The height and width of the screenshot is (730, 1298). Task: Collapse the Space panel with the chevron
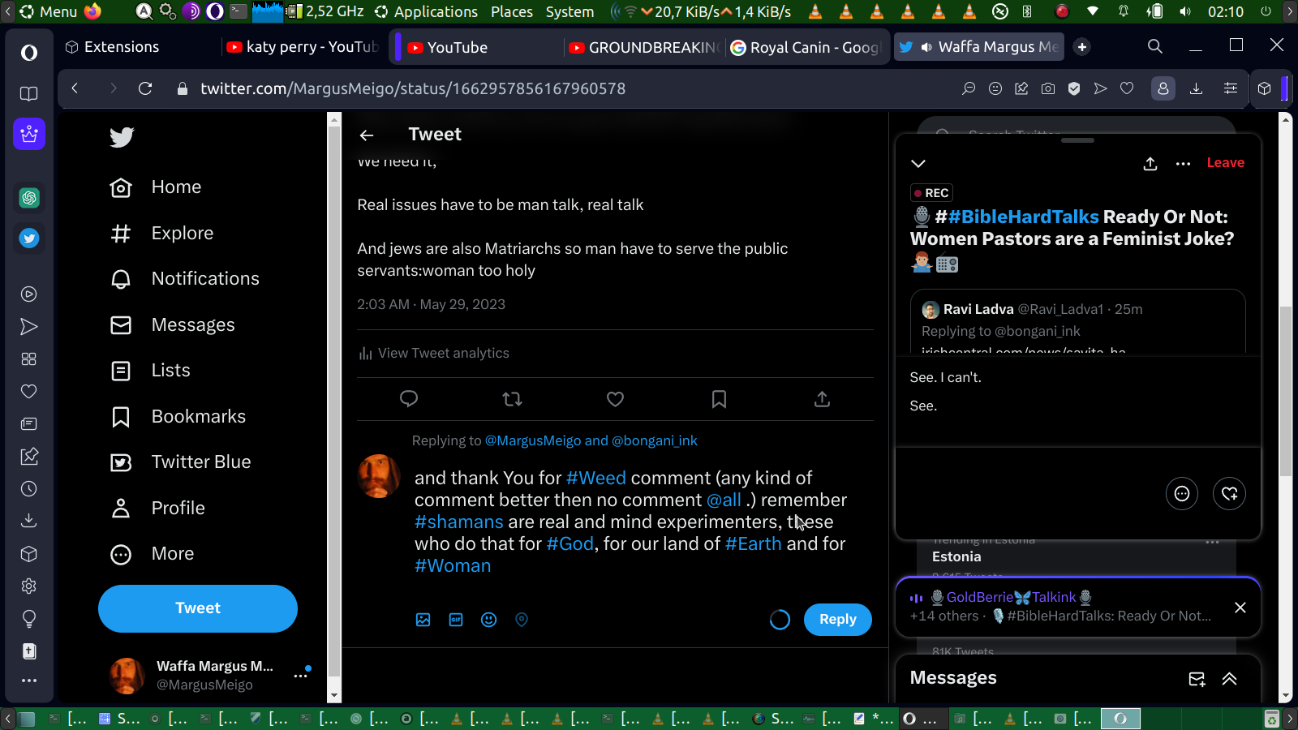click(918, 164)
